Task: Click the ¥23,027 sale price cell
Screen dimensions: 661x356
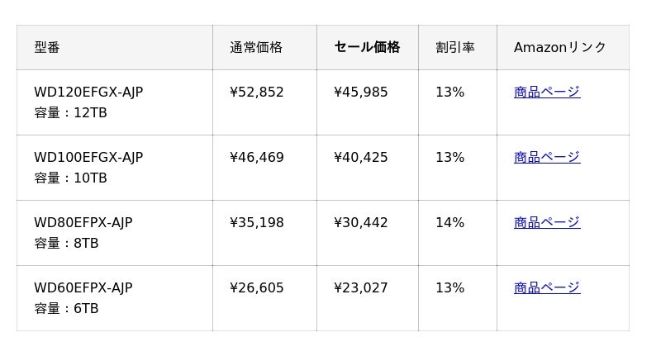Action: pos(361,288)
